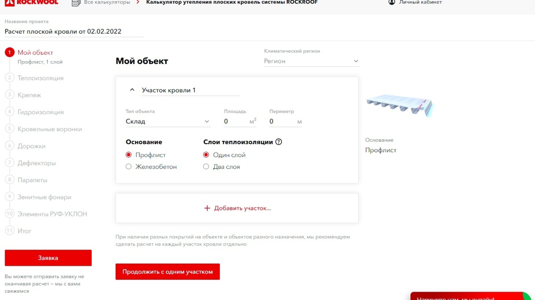
Task: Click the Площадь area input field
Action: click(x=236, y=122)
